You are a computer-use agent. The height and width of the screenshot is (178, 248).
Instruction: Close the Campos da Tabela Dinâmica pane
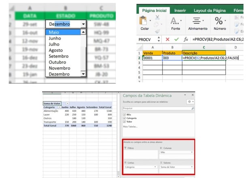pyautogui.click(x=192, y=95)
